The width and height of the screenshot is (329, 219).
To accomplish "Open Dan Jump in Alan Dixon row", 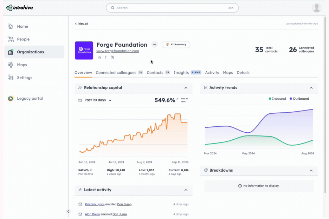I will [120, 214].
